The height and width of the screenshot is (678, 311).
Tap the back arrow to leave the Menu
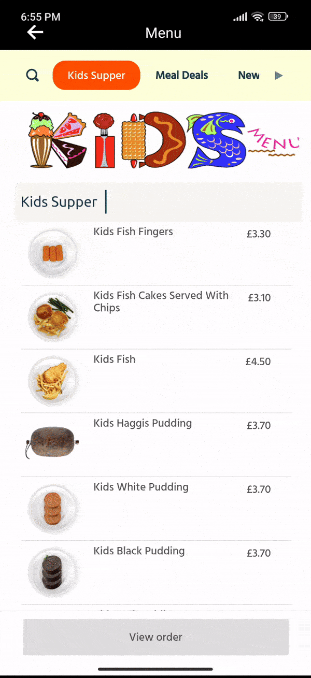[x=34, y=33]
